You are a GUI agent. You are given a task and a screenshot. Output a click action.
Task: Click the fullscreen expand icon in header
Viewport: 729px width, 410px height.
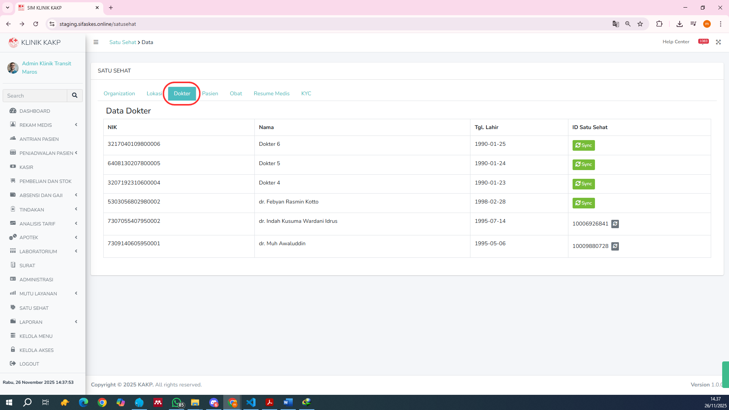point(718,42)
